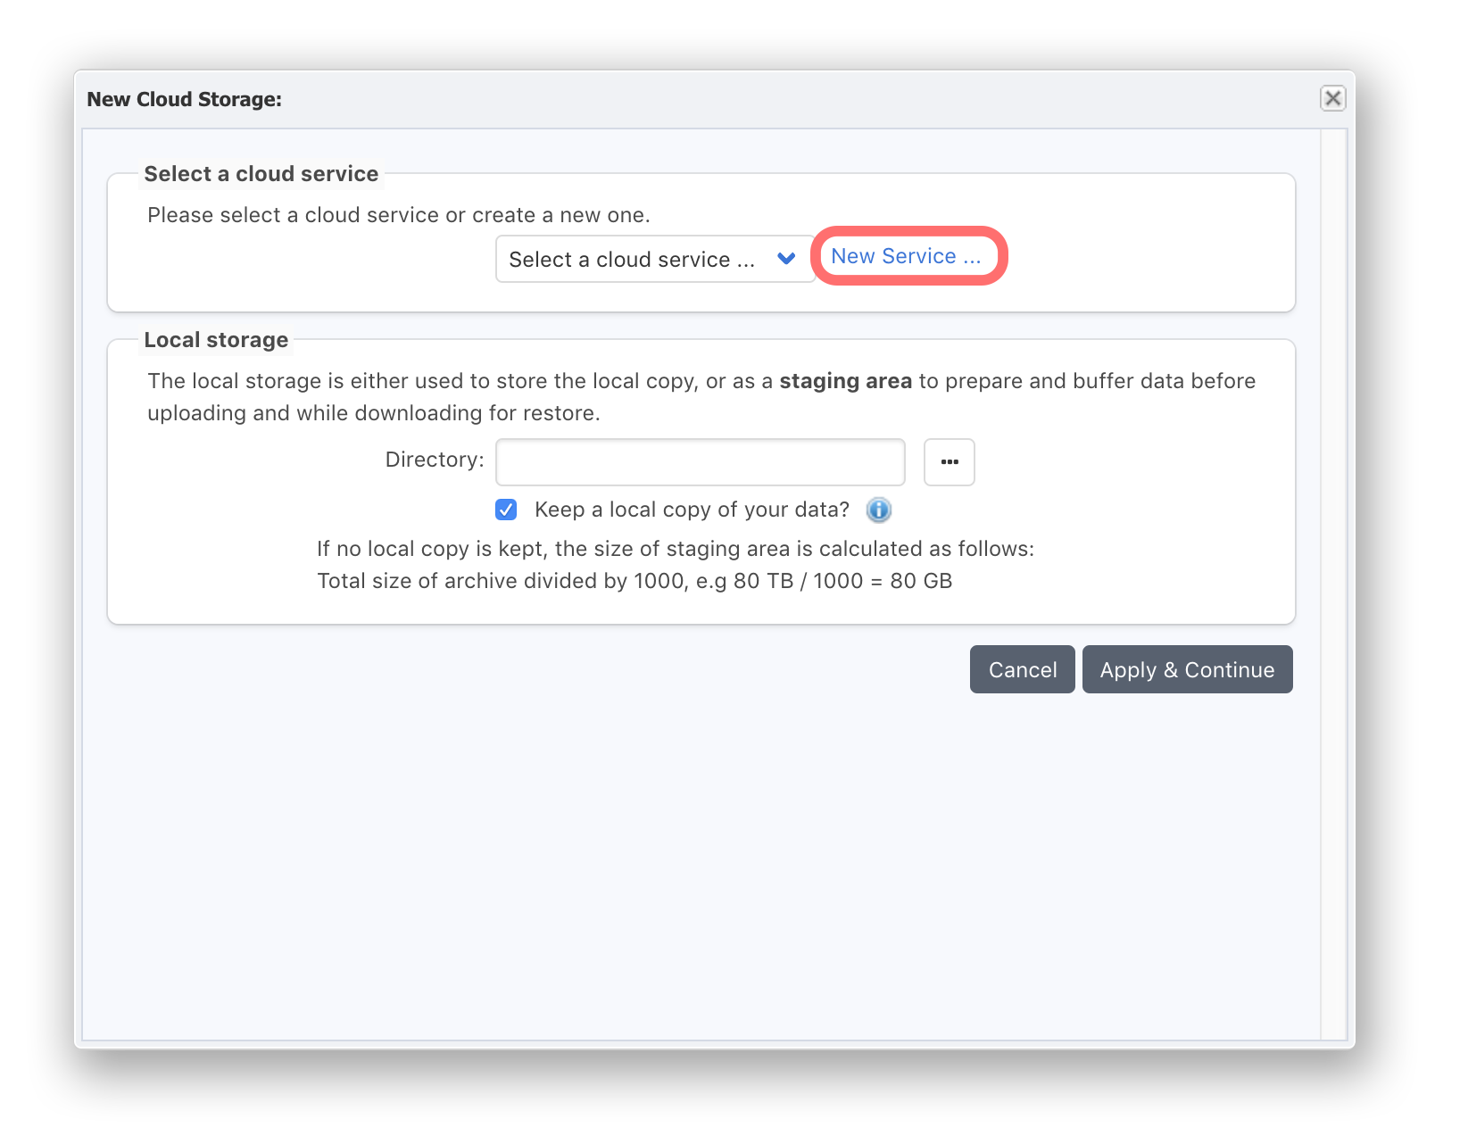Click the '80 TB / 1000 = 80 GB' example line

tap(634, 581)
